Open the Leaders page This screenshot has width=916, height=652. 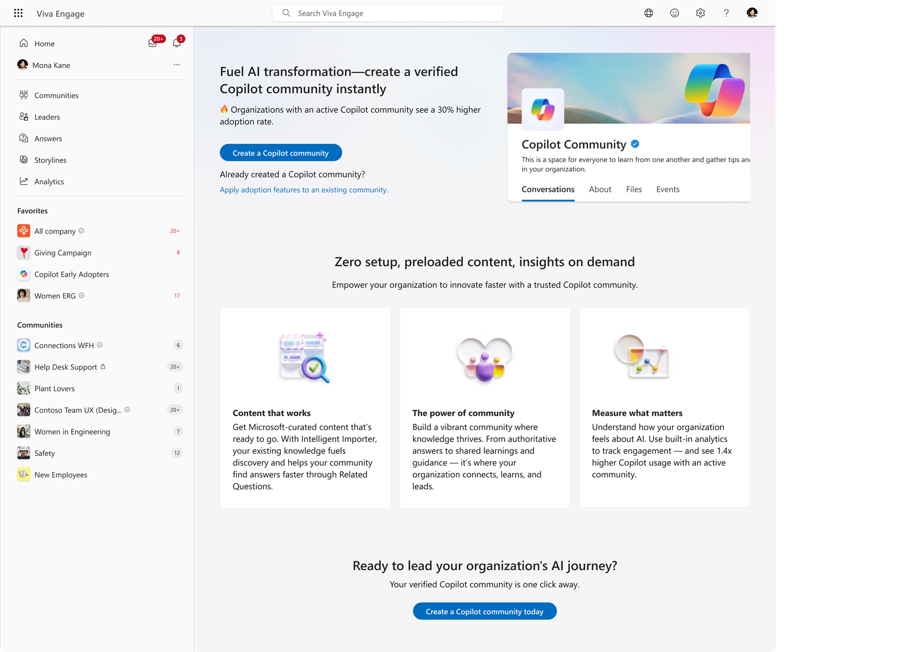click(47, 116)
